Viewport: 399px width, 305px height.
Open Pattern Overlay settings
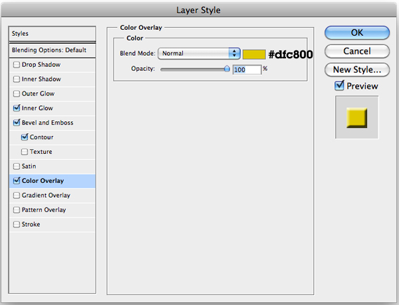point(52,210)
